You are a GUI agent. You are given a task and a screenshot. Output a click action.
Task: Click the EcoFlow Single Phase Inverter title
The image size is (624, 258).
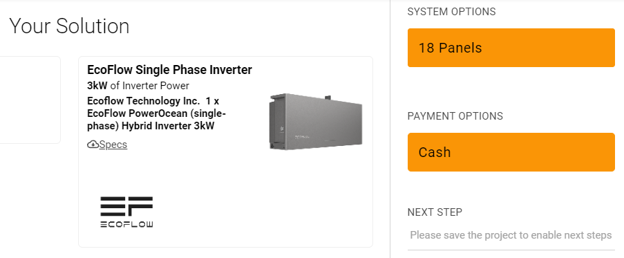click(169, 70)
